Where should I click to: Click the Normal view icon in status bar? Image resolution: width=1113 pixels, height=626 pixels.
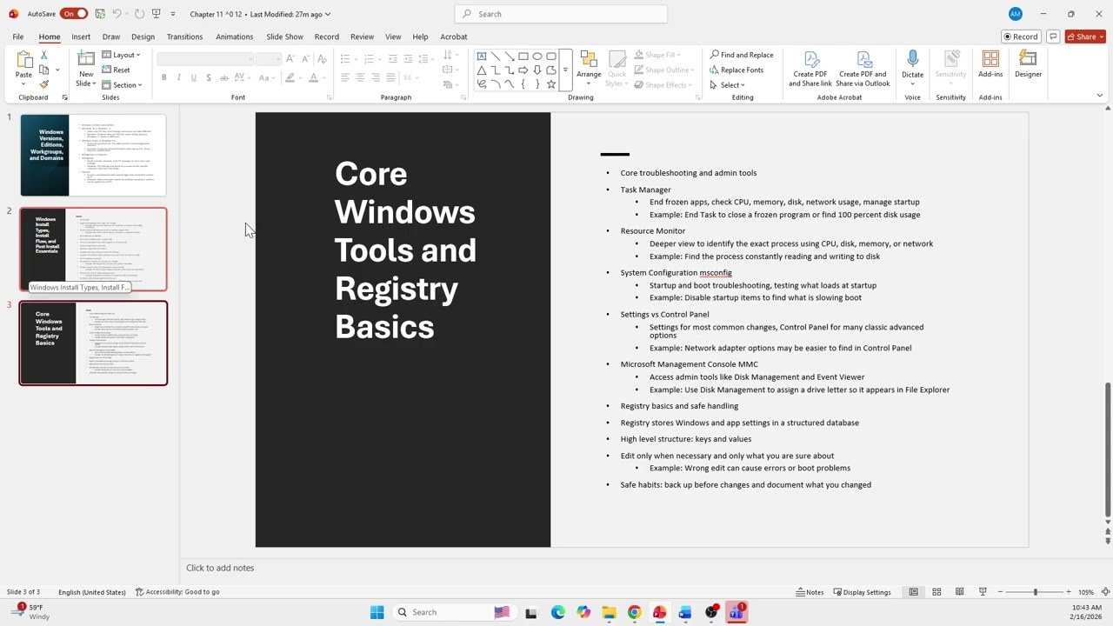(x=913, y=592)
